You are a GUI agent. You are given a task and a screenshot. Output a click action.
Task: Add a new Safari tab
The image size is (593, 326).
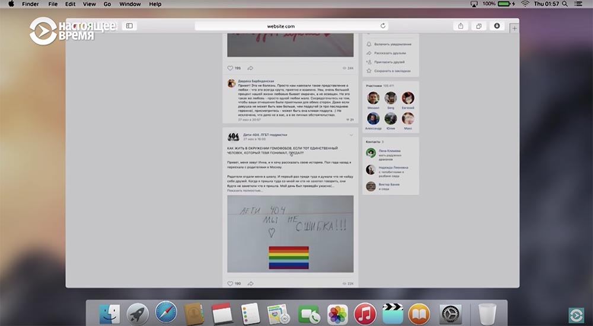click(514, 28)
